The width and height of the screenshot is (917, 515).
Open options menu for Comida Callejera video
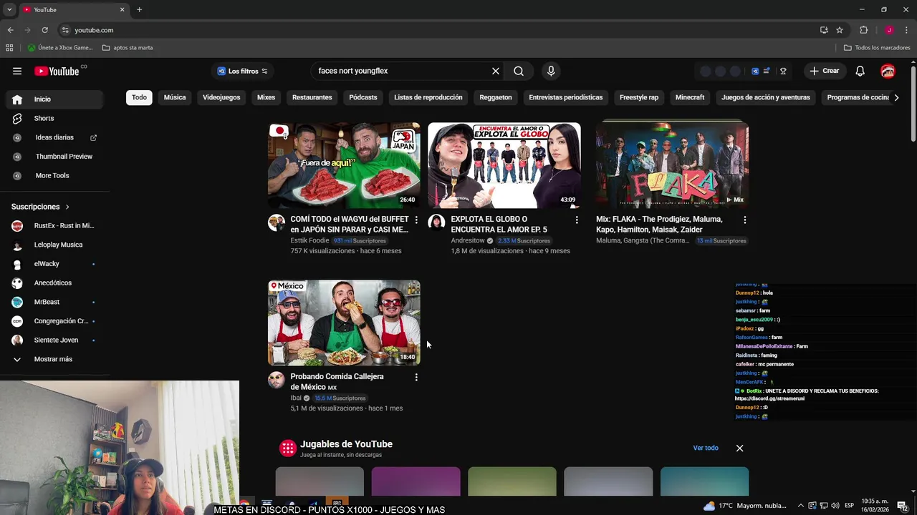pos(416,377)
